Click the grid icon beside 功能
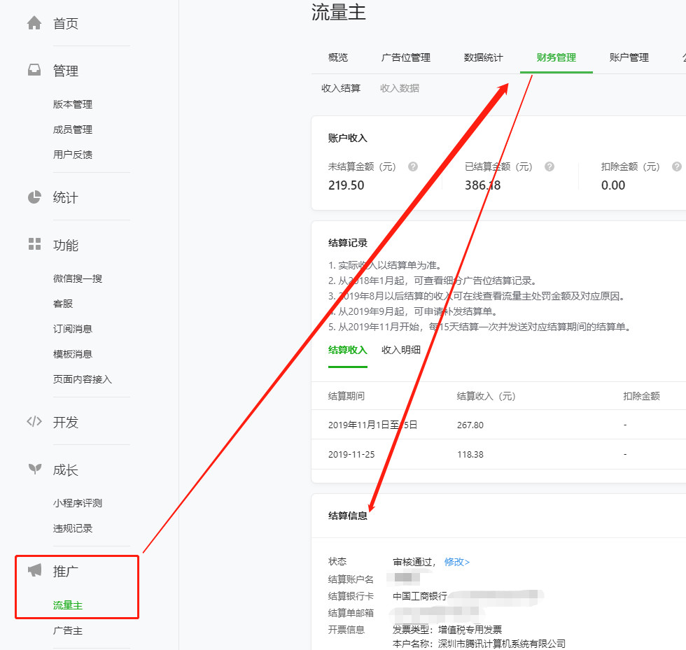 (34, 244)
